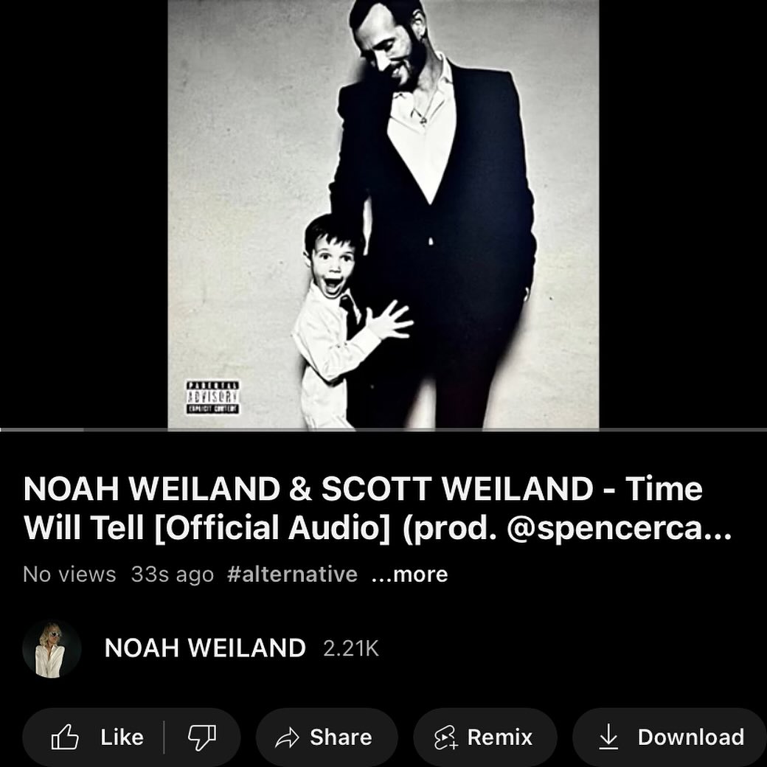Click the Remix shorts icon
767x767 pixels.
[x=446, y=737]
